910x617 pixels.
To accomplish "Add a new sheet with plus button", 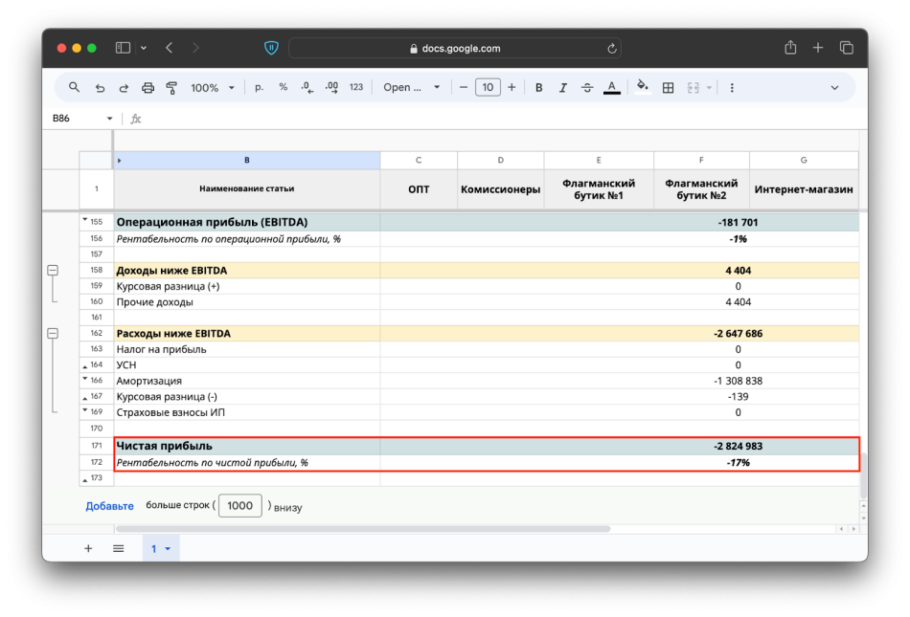I will 88,548.
